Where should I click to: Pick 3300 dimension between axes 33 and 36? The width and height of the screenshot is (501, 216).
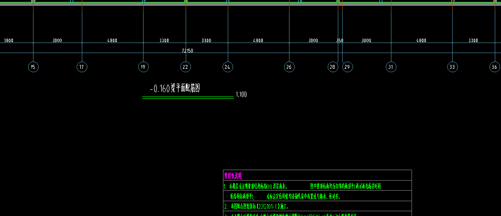pyautogui.click(x=473, y=41)
